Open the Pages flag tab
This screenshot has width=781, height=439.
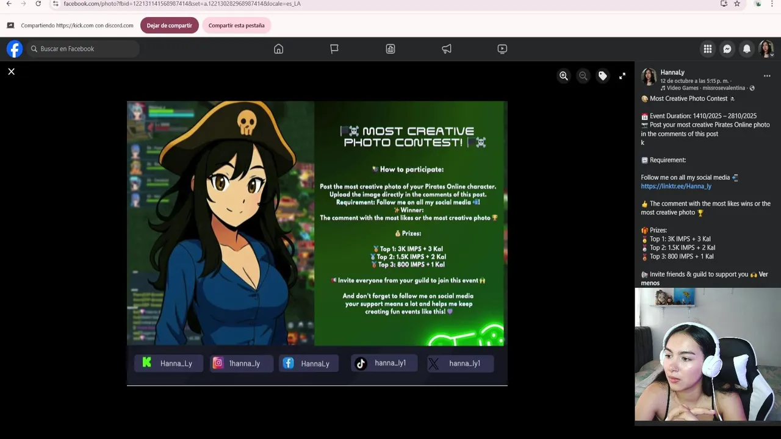coord(334,49)
